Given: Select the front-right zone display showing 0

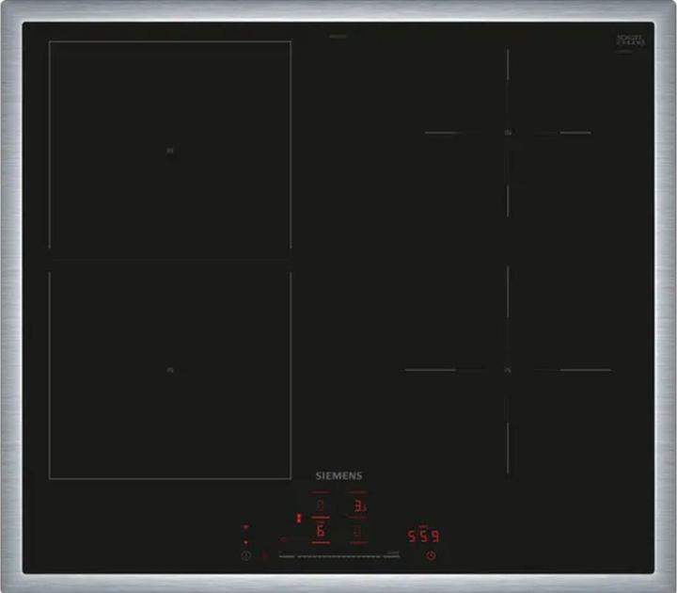Looking at the screenshot, I should (x=358, y=533).
